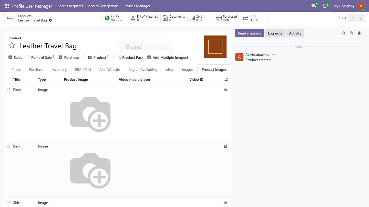Search messages in chatter

point(344,33)
